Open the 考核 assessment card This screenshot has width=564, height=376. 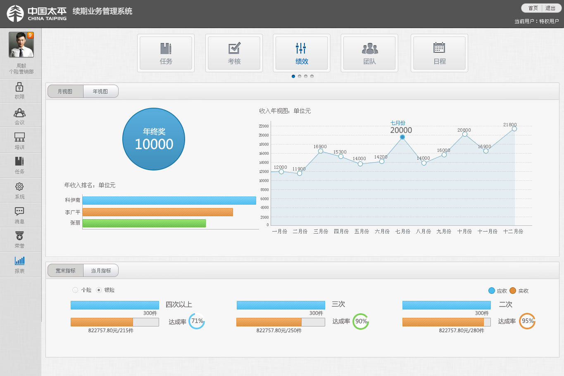(x=234, y=53)
